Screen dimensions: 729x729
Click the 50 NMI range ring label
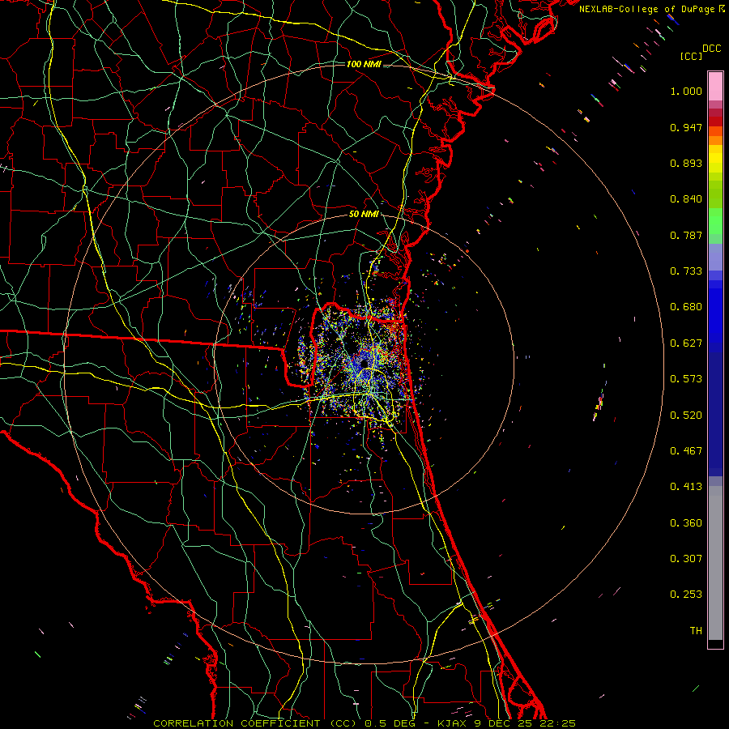tap(364, 215)
